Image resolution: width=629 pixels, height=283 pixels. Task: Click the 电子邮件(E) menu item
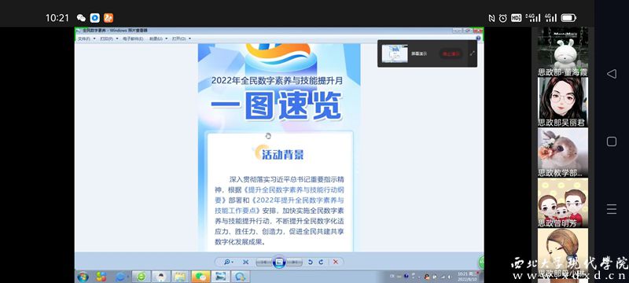tap(133, 39)
